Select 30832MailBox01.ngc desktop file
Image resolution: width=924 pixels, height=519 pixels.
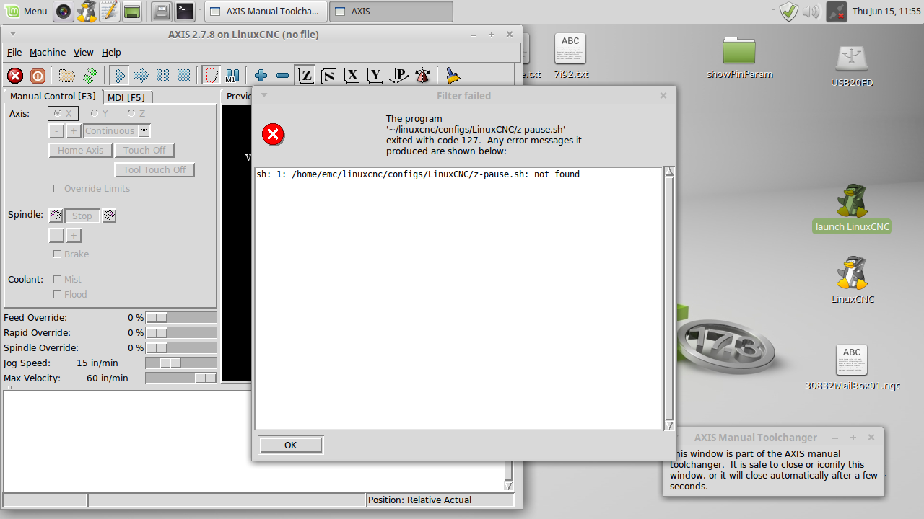(x=853, y=368)
